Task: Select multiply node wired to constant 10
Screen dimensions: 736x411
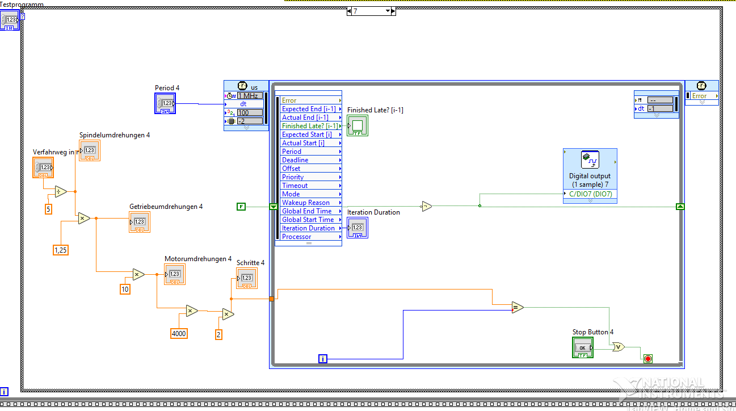Action: coord(138,275)
